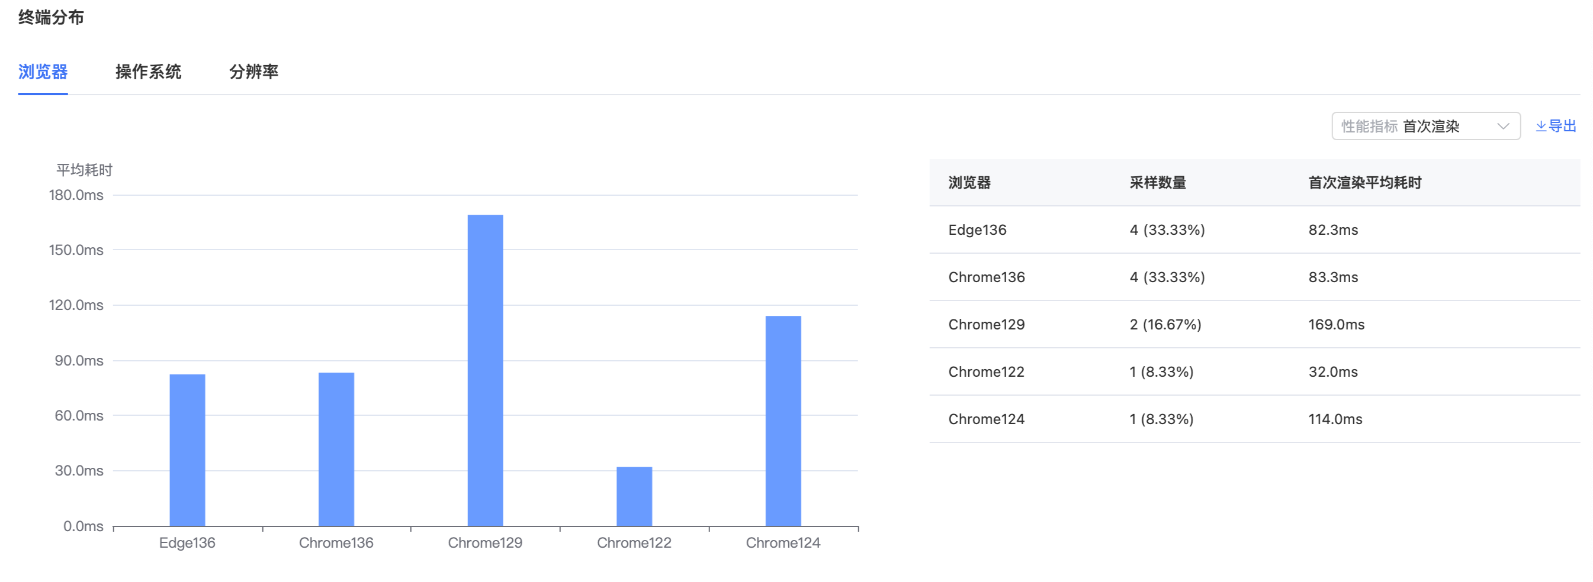Click the 终端分布 section heading
This screenshot has height=582, width=1593.
click(52, 17)
